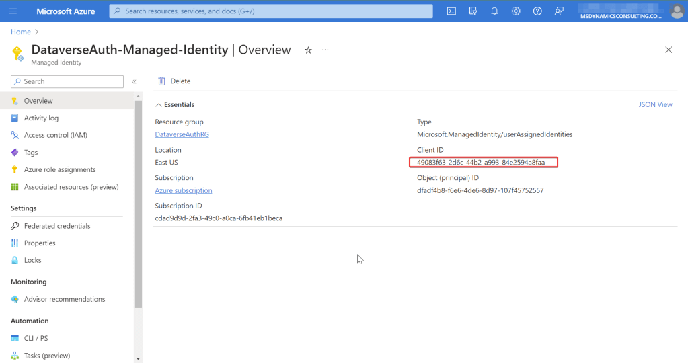
Task: Open the hamburger portal menu
Action: click(x=13, y=11)
